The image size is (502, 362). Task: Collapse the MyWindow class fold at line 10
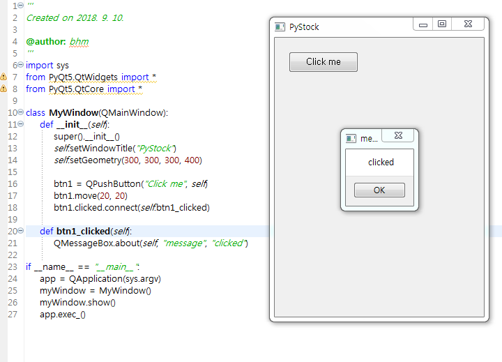coord(20,112)
